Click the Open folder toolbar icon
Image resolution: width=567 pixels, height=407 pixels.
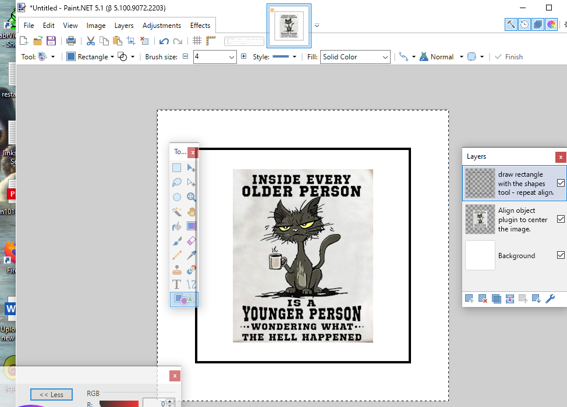(x=38, y=41)
